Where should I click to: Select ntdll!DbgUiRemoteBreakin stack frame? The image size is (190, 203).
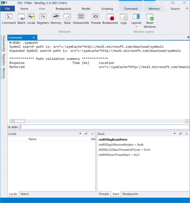[121, 145]
